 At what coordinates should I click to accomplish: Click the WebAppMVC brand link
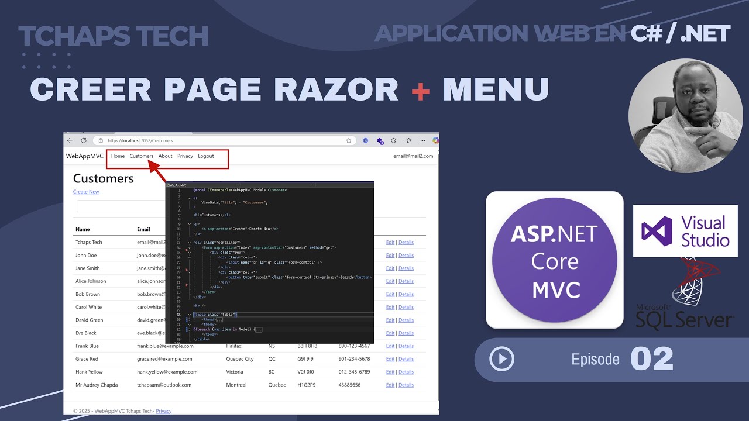tap(85, 156)
